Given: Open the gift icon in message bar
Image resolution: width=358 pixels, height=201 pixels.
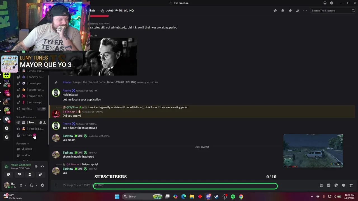Looking at the screenshot, I should coord(321,185).
